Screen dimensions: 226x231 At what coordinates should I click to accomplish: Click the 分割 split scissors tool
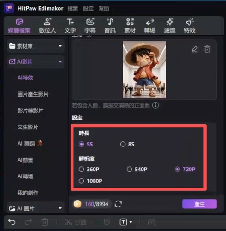[75, 222]
